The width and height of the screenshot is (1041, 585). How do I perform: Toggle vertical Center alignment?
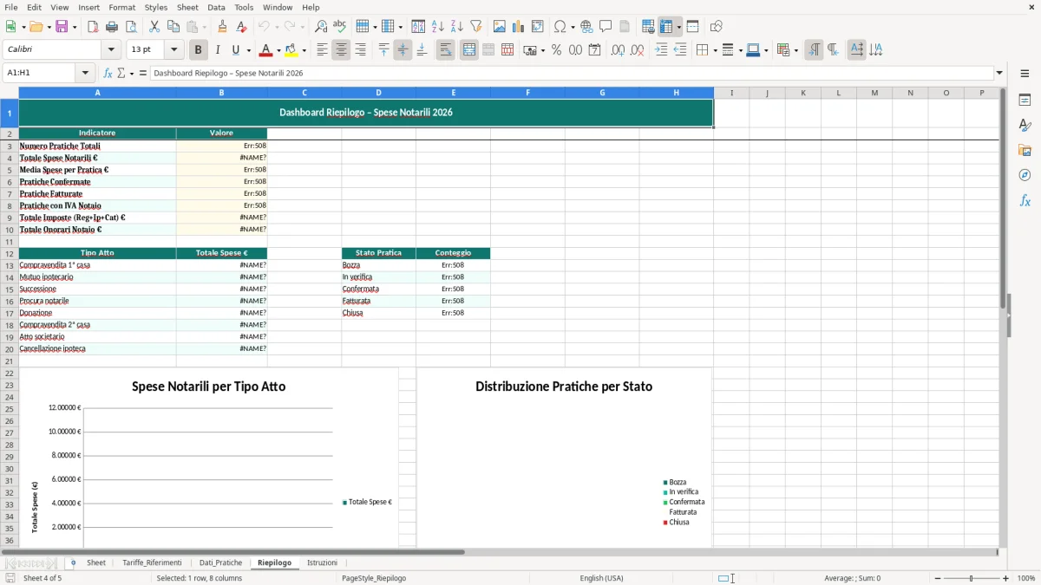[403, 50]
